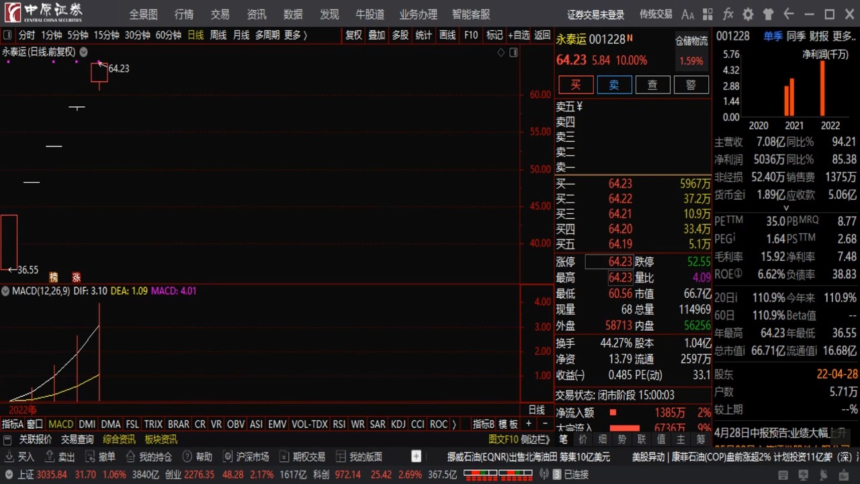Image resolution: width=860 pixels, height=484 pixels.
Task: Click the blue 卖 sell button
Action: point(614,84)
